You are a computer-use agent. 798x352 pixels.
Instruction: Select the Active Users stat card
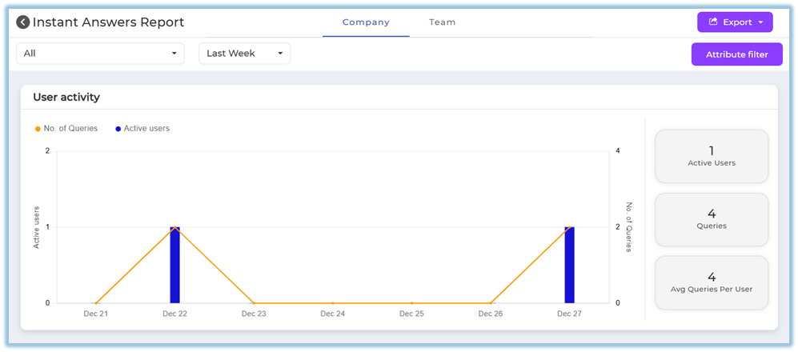pyautogui.click(x=712, y=156)
